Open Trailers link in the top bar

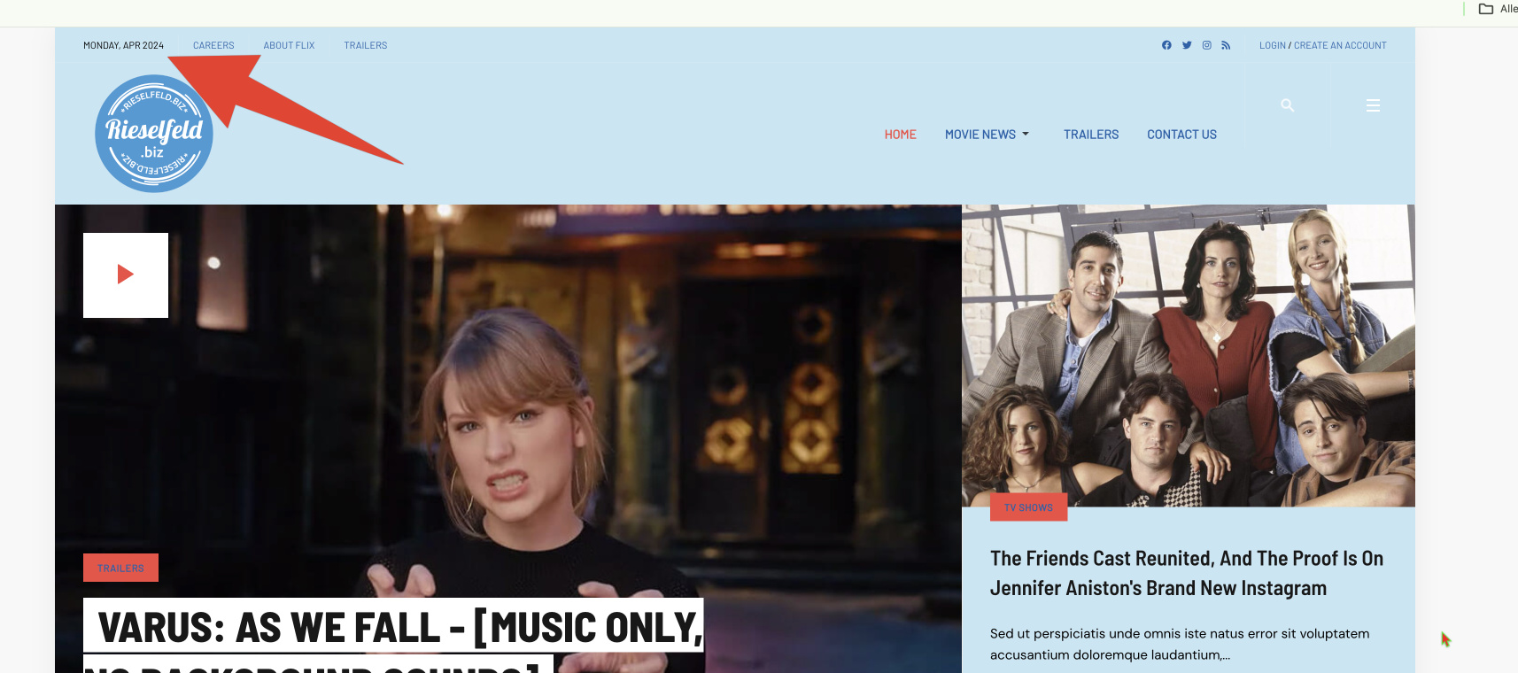coord(366,45)
